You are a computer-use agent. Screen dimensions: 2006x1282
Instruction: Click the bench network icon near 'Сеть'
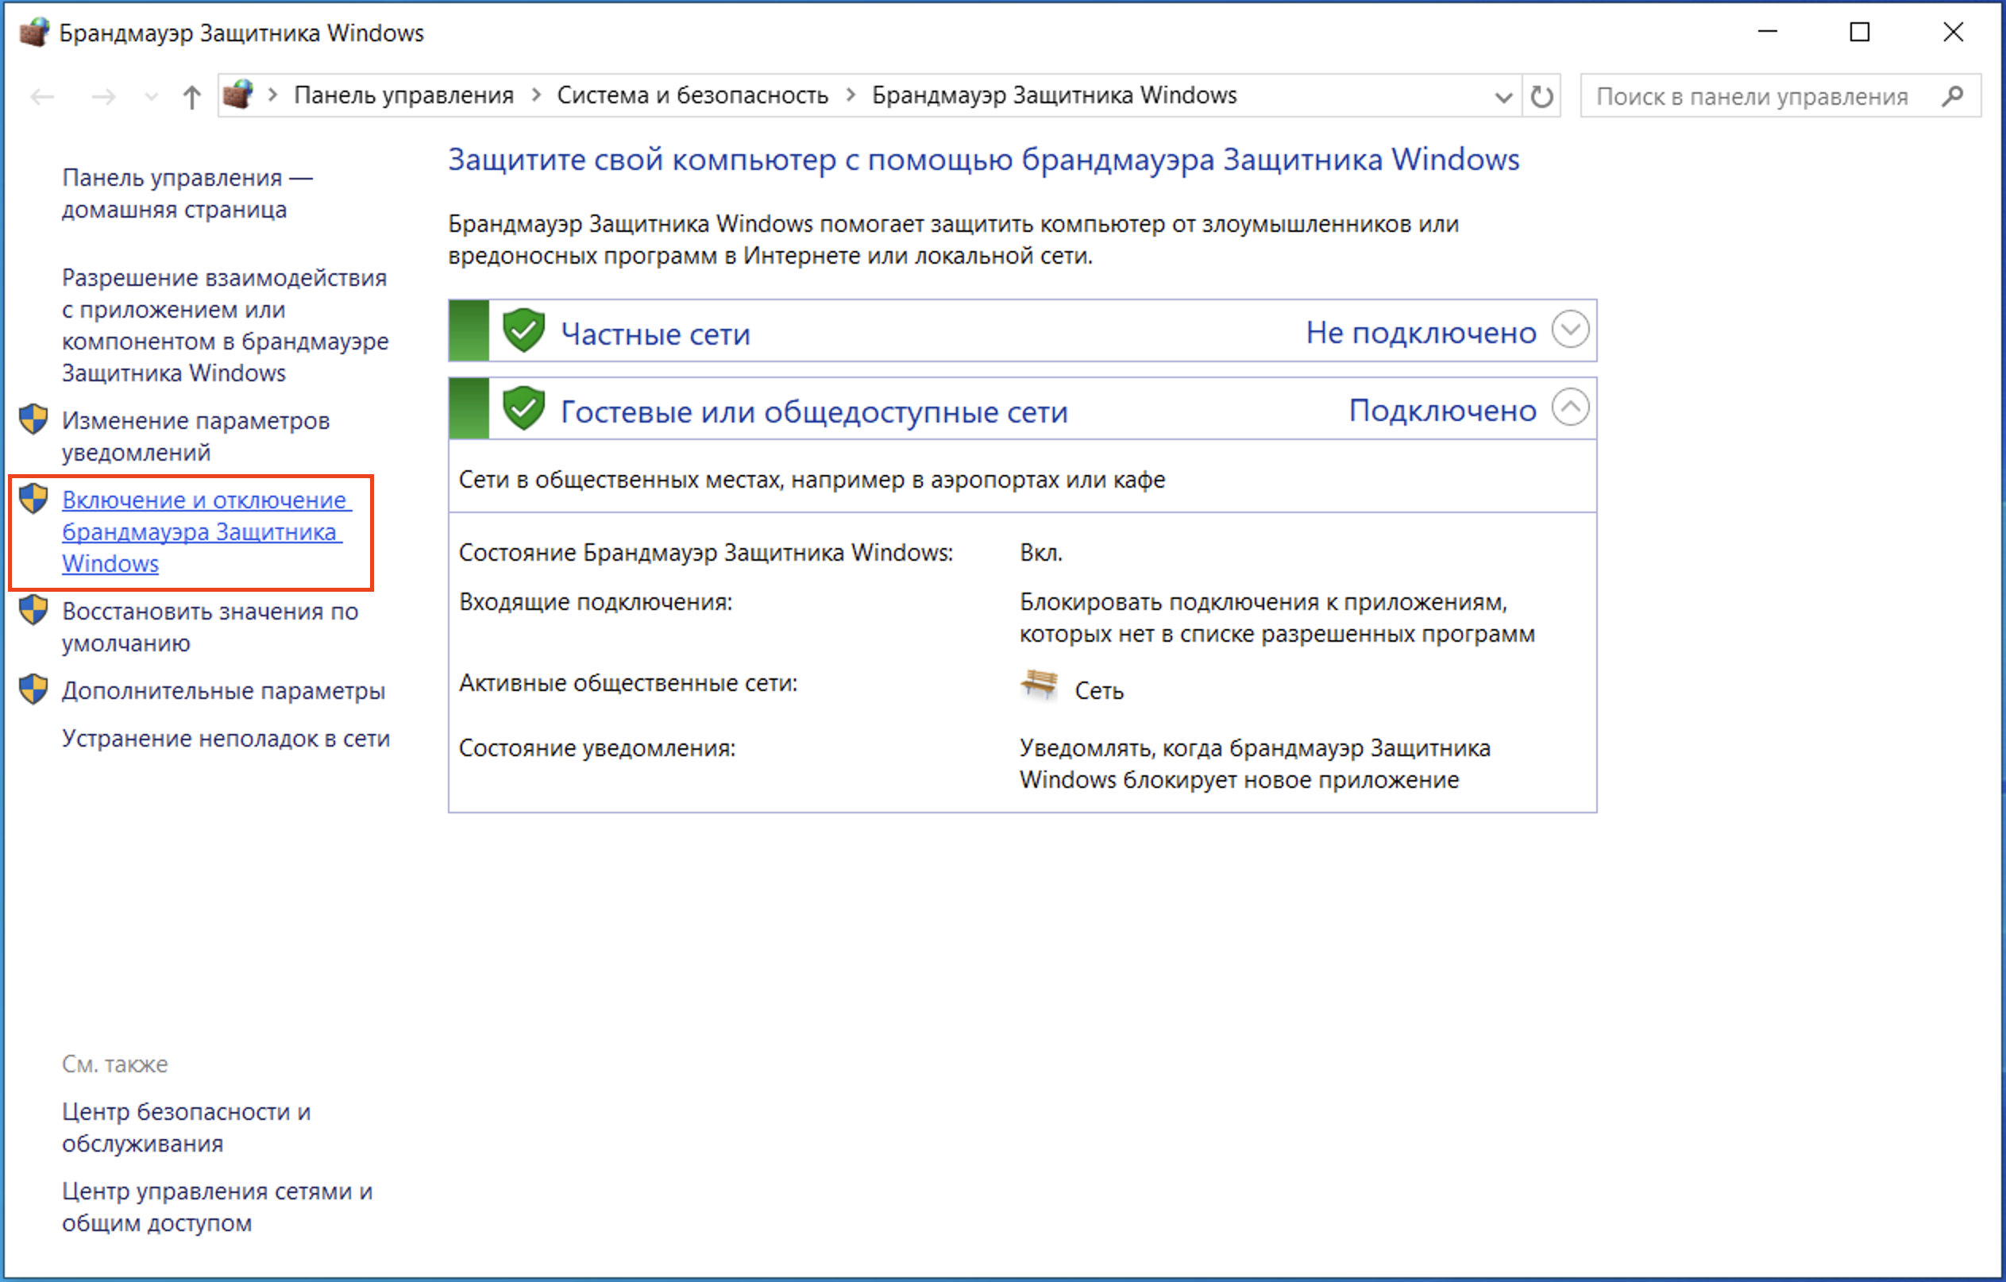(x=1038, y=685)
